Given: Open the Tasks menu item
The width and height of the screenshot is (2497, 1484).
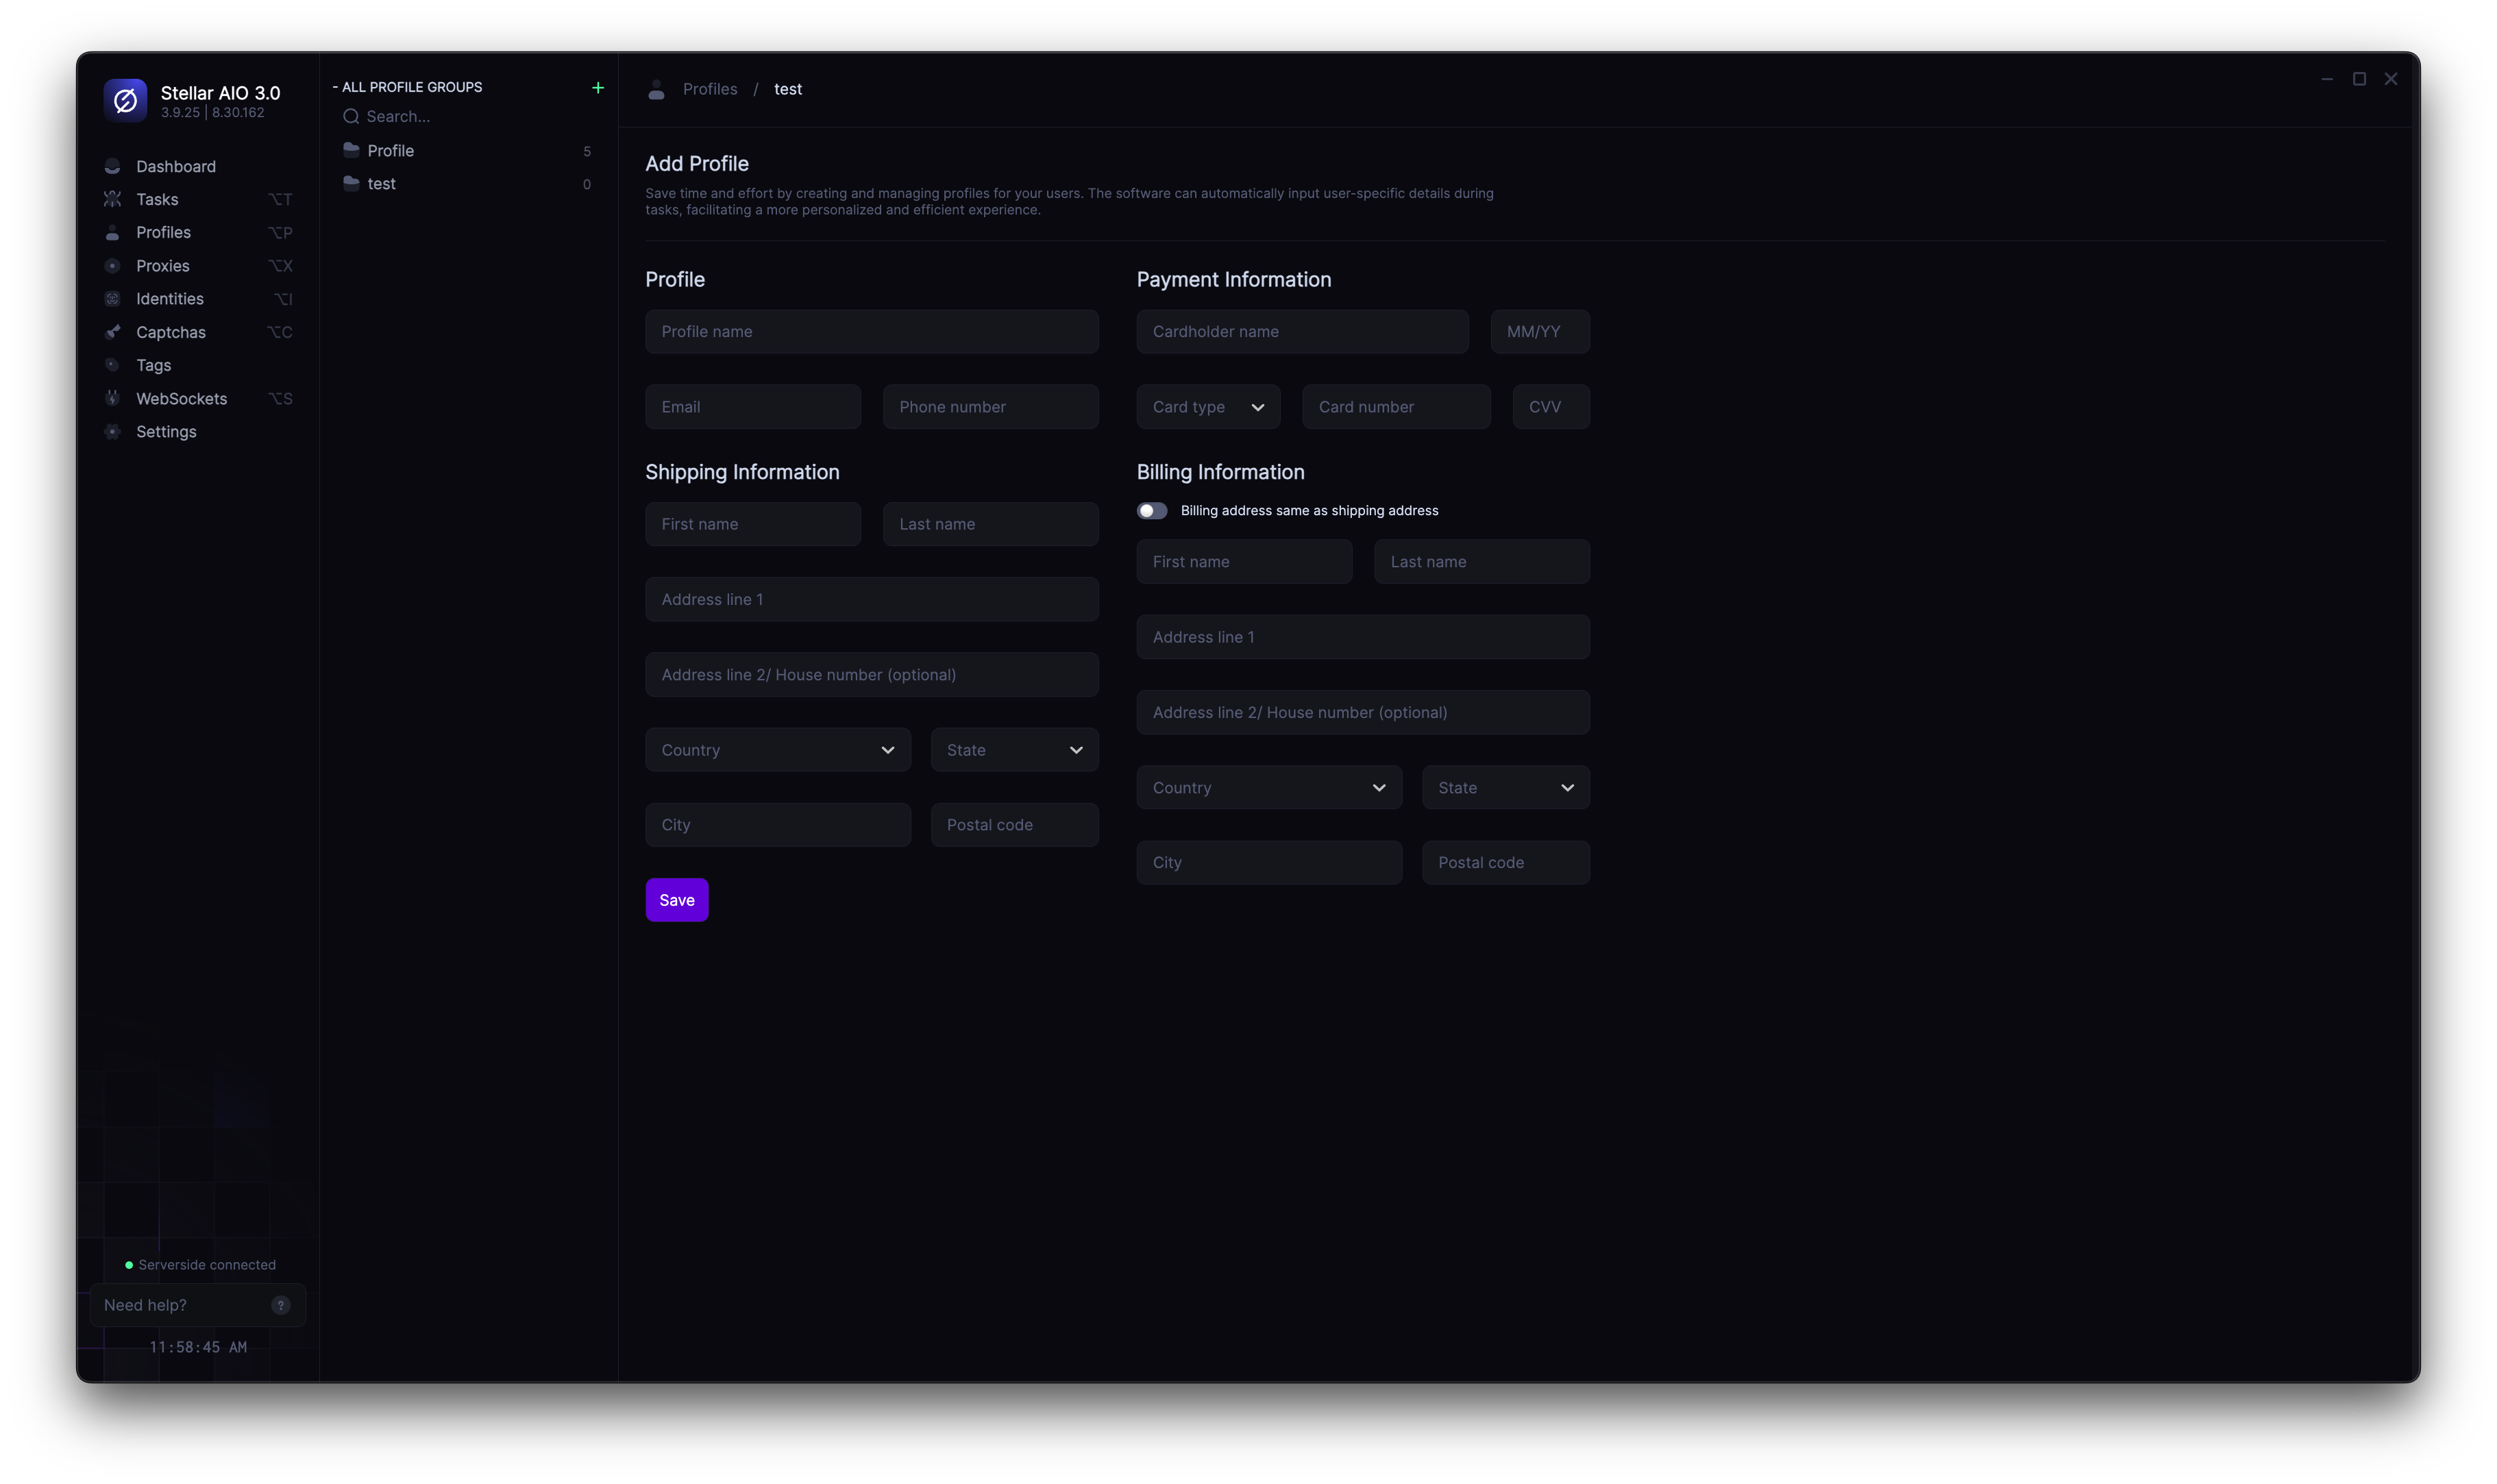Looking at the screenshot, I should [157, 199].
